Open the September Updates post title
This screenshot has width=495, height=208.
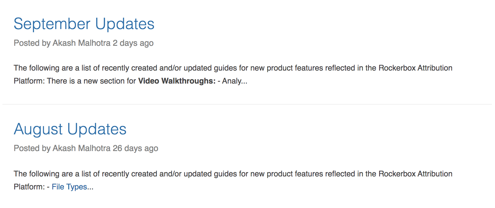(x=84, y=24)
